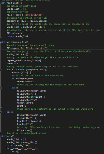
Task: Click the line 'repeat_word=x'
Action: pyautogui.click(x=25, y=103)
